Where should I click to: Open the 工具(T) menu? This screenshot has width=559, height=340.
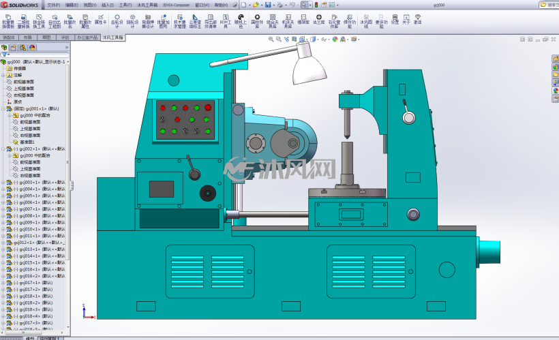click(x=125, y=5)
